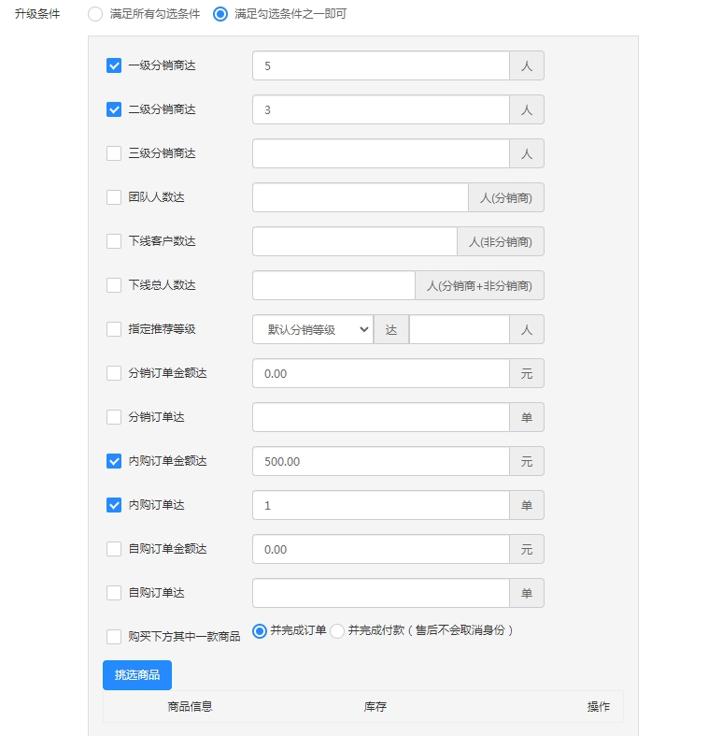Choose the 并完成订单 radio button
Screen dimensions: 708x736
pyautogui.click(x=260, y=630)
